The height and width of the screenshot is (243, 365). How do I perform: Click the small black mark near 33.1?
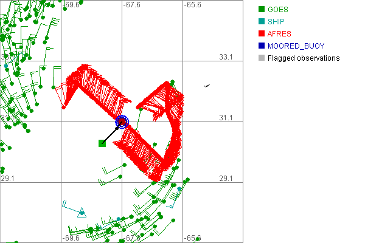tap(207, 86)
